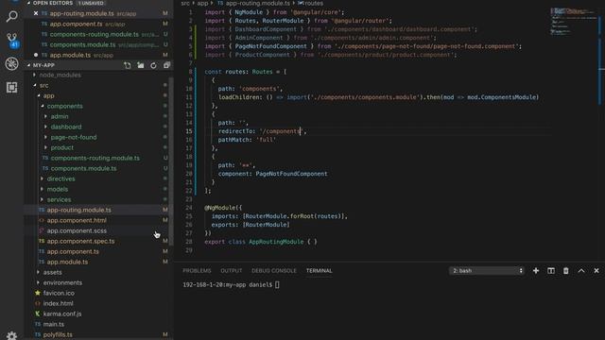This screenshot has height=340, width=605.
Task: Expand the node_modules folder
Action: click(x=35, y=75)
